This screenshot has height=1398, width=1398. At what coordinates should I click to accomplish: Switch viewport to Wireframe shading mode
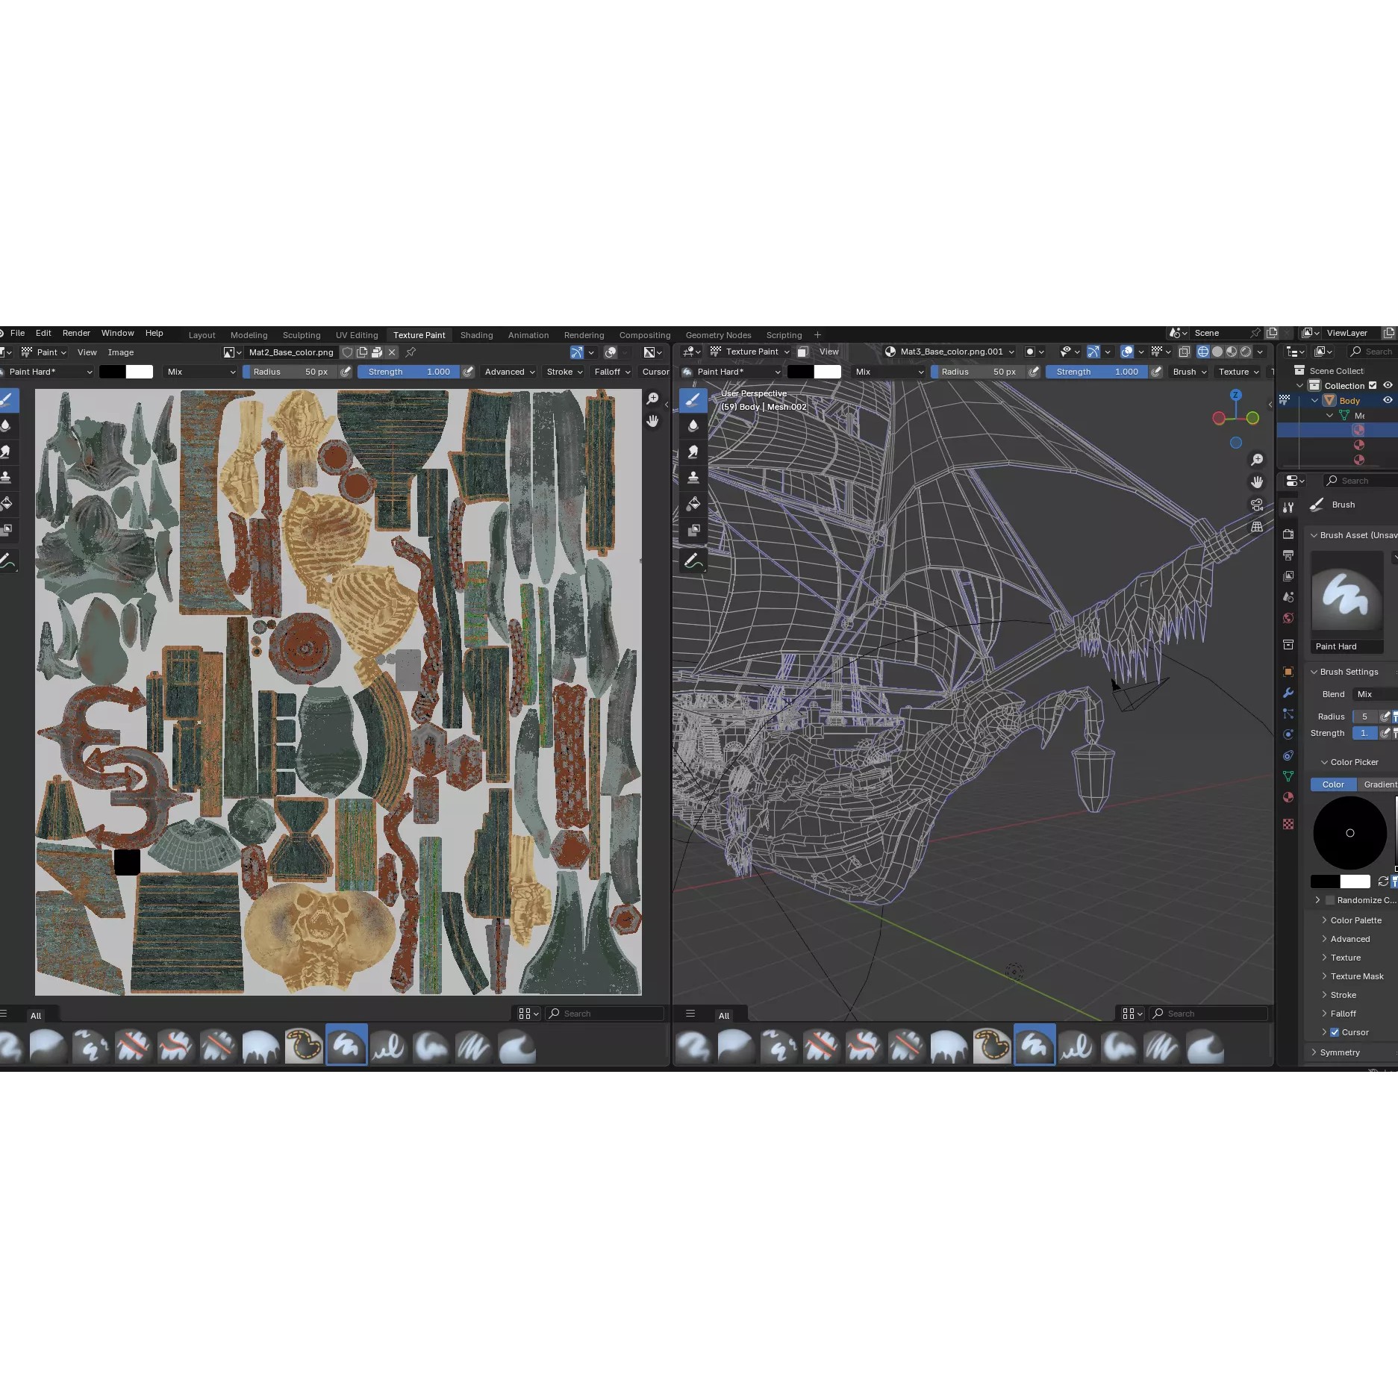coord(1202,352)
